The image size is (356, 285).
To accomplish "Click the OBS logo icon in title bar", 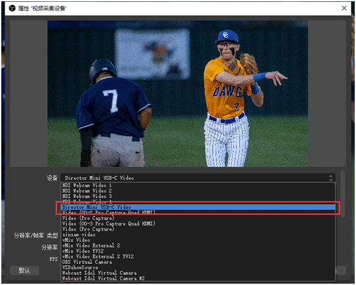I will 12,8.
